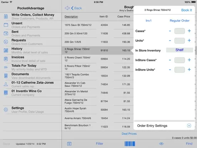
Task: Go Back to the previous screen
Action: click(76, 8)
